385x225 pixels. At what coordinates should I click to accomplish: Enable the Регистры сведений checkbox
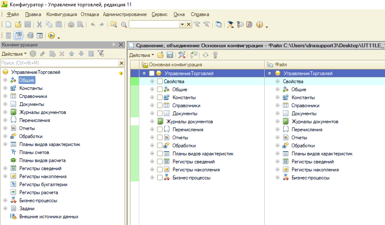click(160, 162)
